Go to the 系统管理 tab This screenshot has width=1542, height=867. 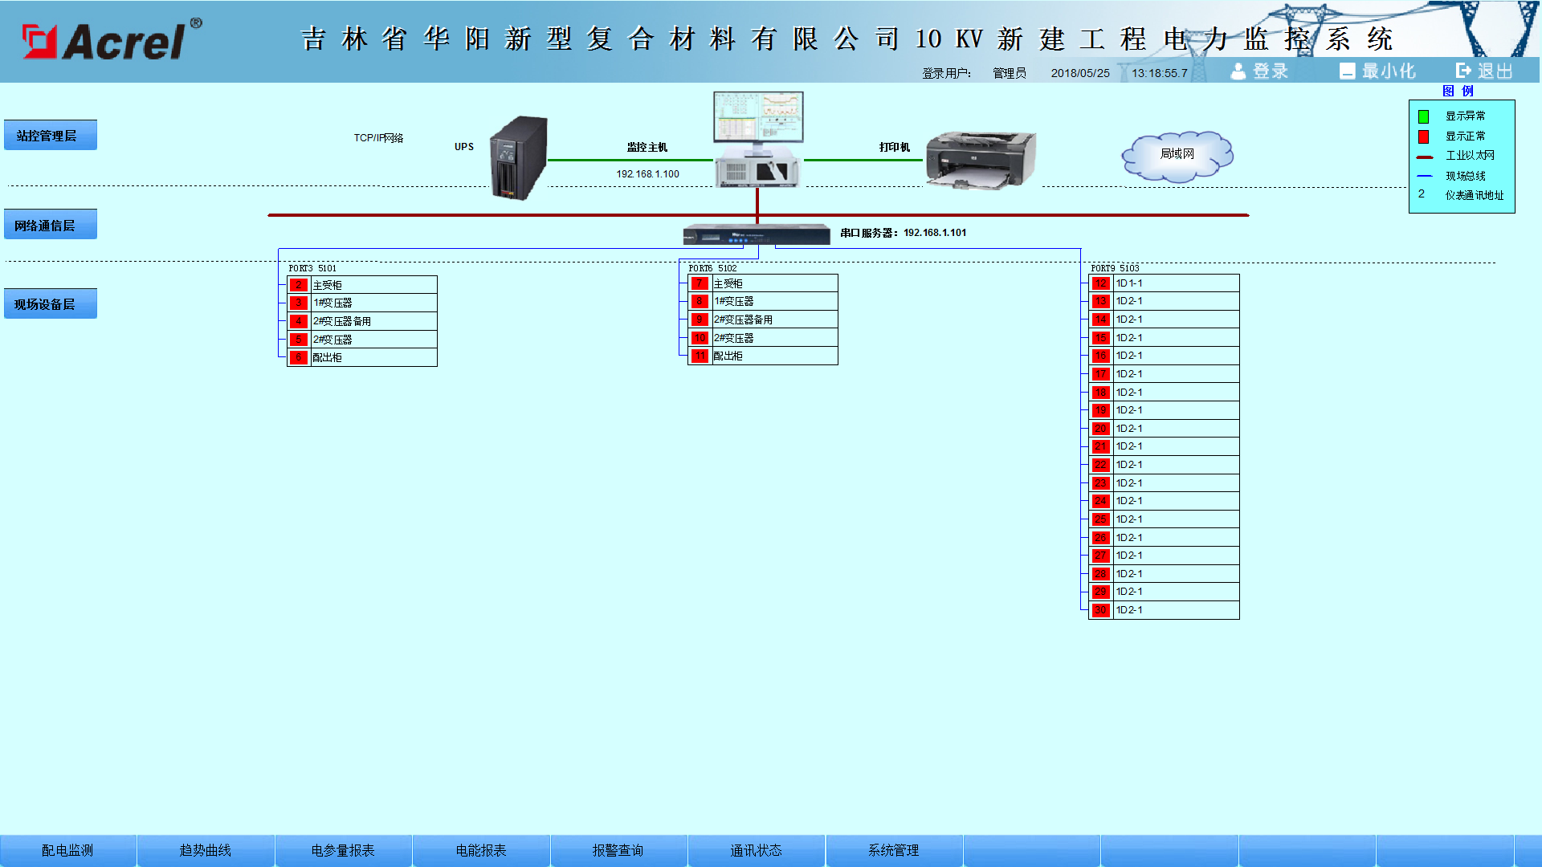[894, 850]
